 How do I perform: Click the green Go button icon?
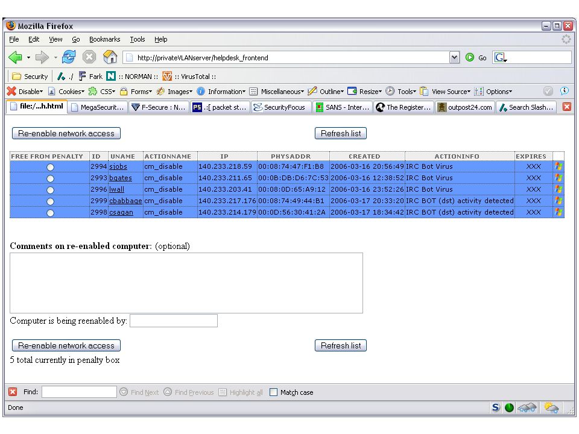pyautogui.click(x=470, y=57)
